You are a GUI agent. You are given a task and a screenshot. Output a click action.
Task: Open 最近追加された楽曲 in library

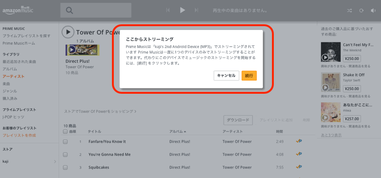(x=19, y=62)
